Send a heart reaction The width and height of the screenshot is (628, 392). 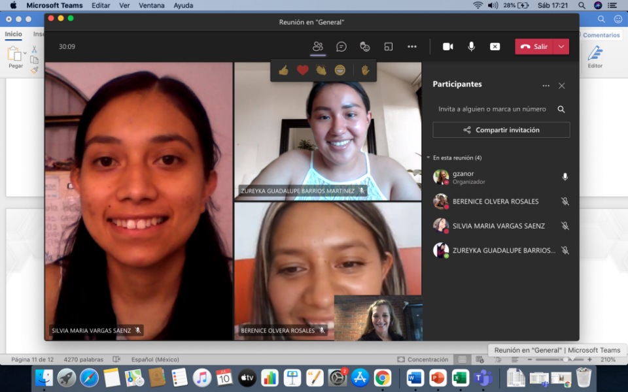pyautogui.click(x=302, y=70)
